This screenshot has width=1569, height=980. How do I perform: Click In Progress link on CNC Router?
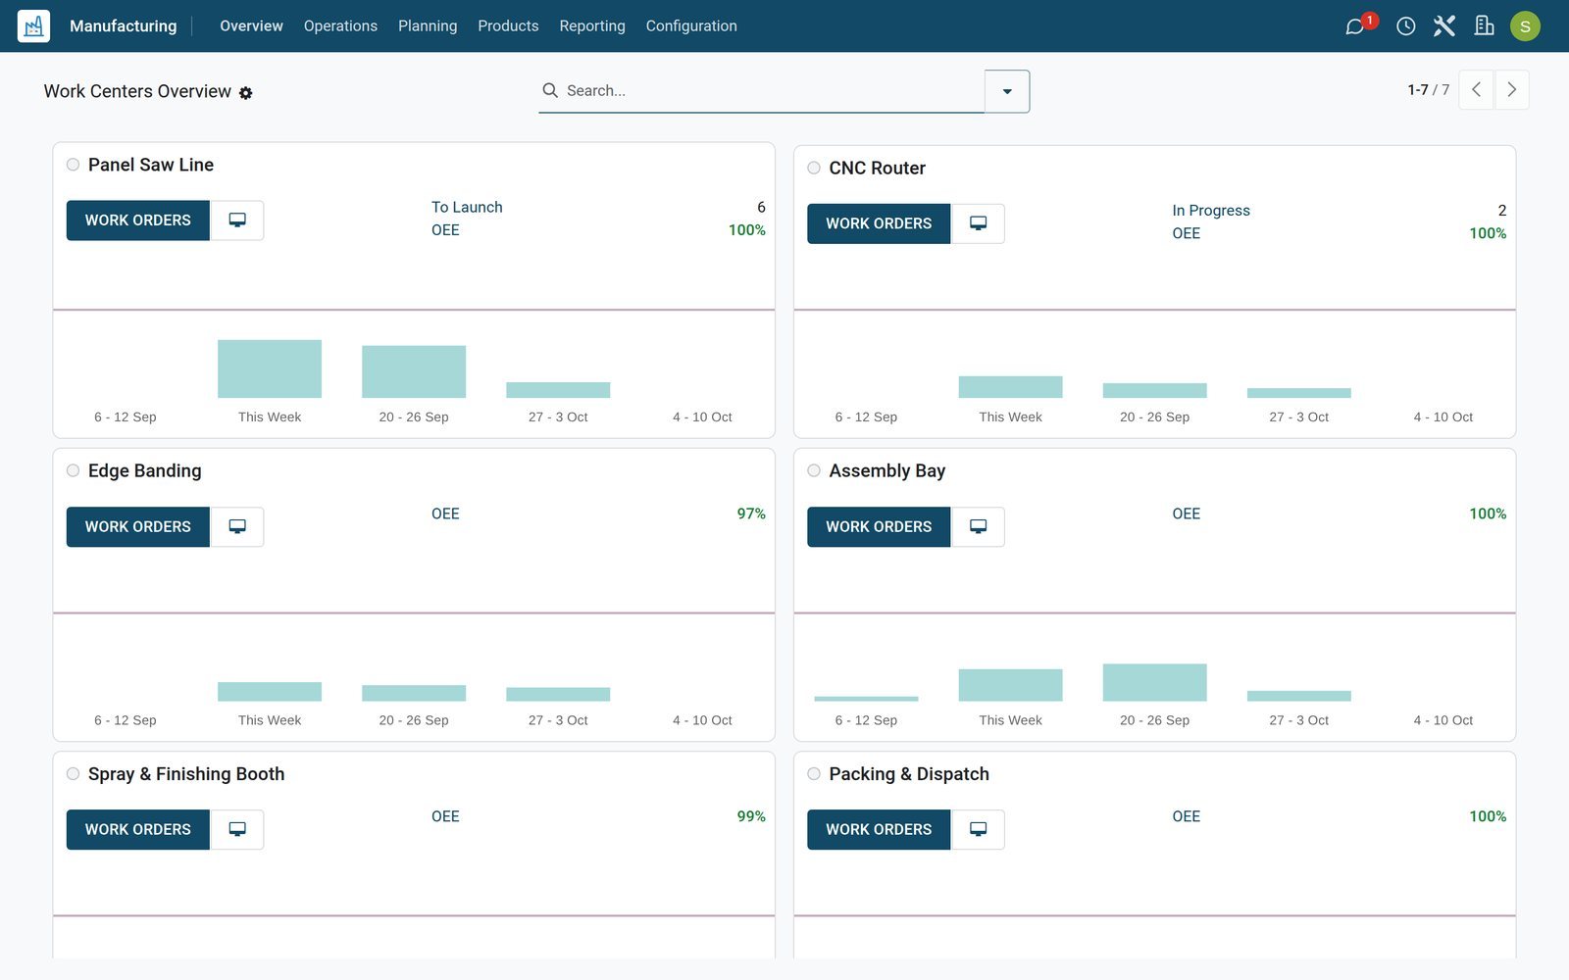(1211, 211)
